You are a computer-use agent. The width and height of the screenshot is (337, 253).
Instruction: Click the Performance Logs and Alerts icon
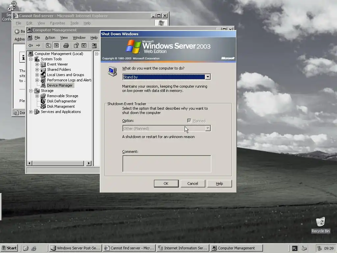pos(43,80)
